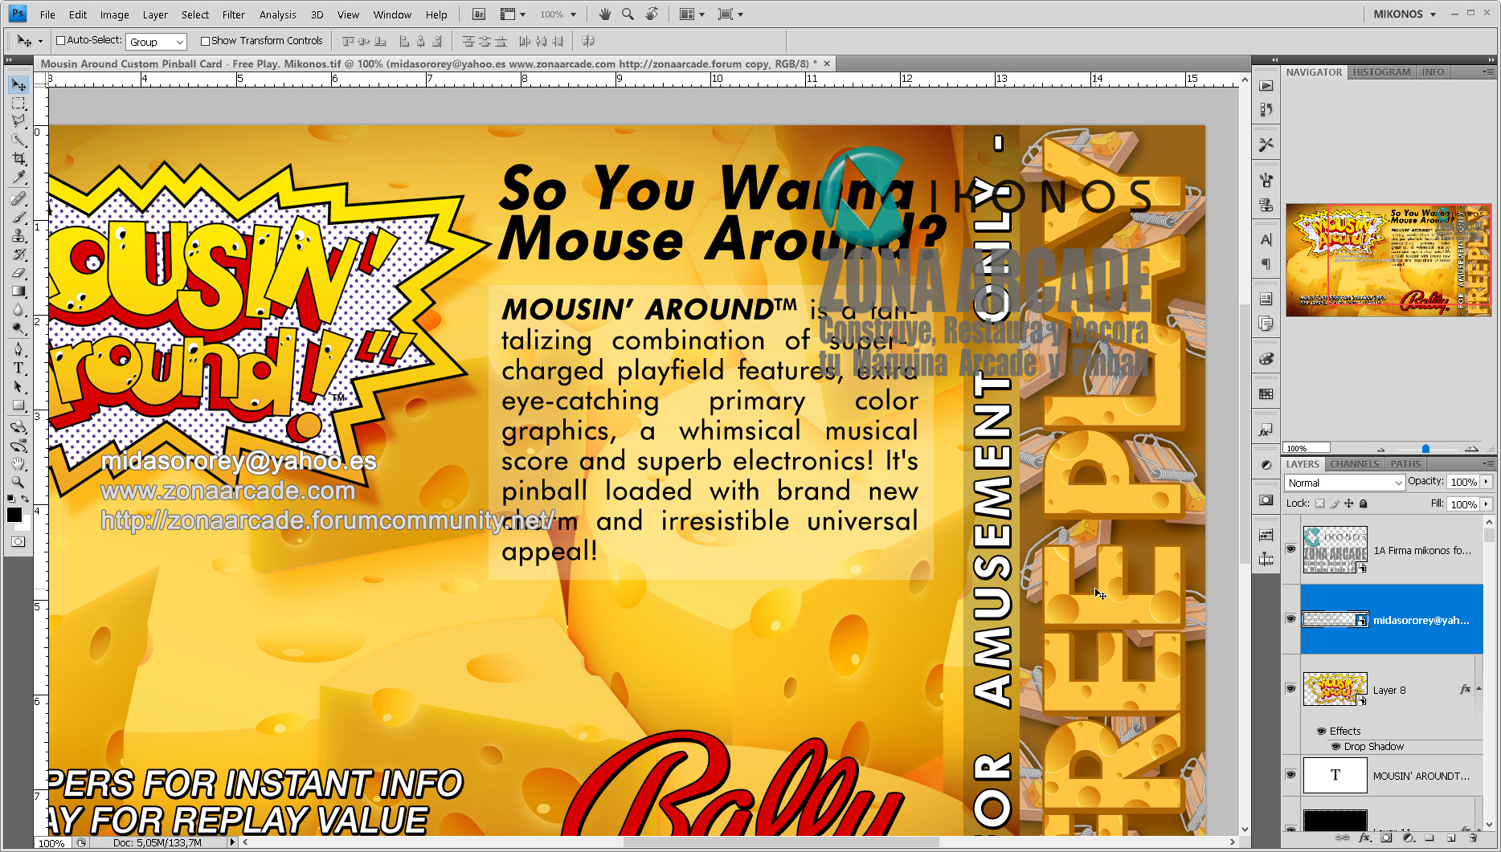Grab the Hand tool
This screenshot has width=1501, height=852.
18,463
